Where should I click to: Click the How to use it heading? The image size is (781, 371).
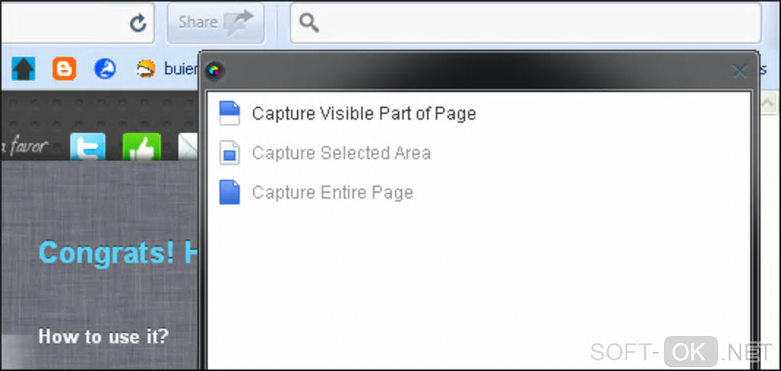coord(103,337)
